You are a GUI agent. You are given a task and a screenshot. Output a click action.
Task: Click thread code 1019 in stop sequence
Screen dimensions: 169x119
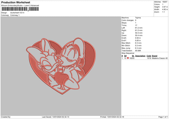tap(149, 58)
